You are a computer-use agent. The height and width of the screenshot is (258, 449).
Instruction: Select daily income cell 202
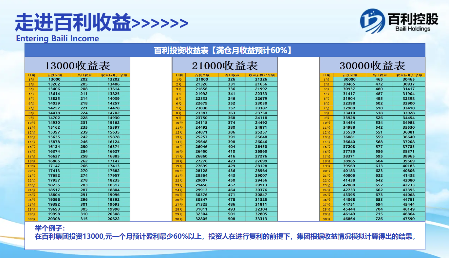tap(84, 79)
